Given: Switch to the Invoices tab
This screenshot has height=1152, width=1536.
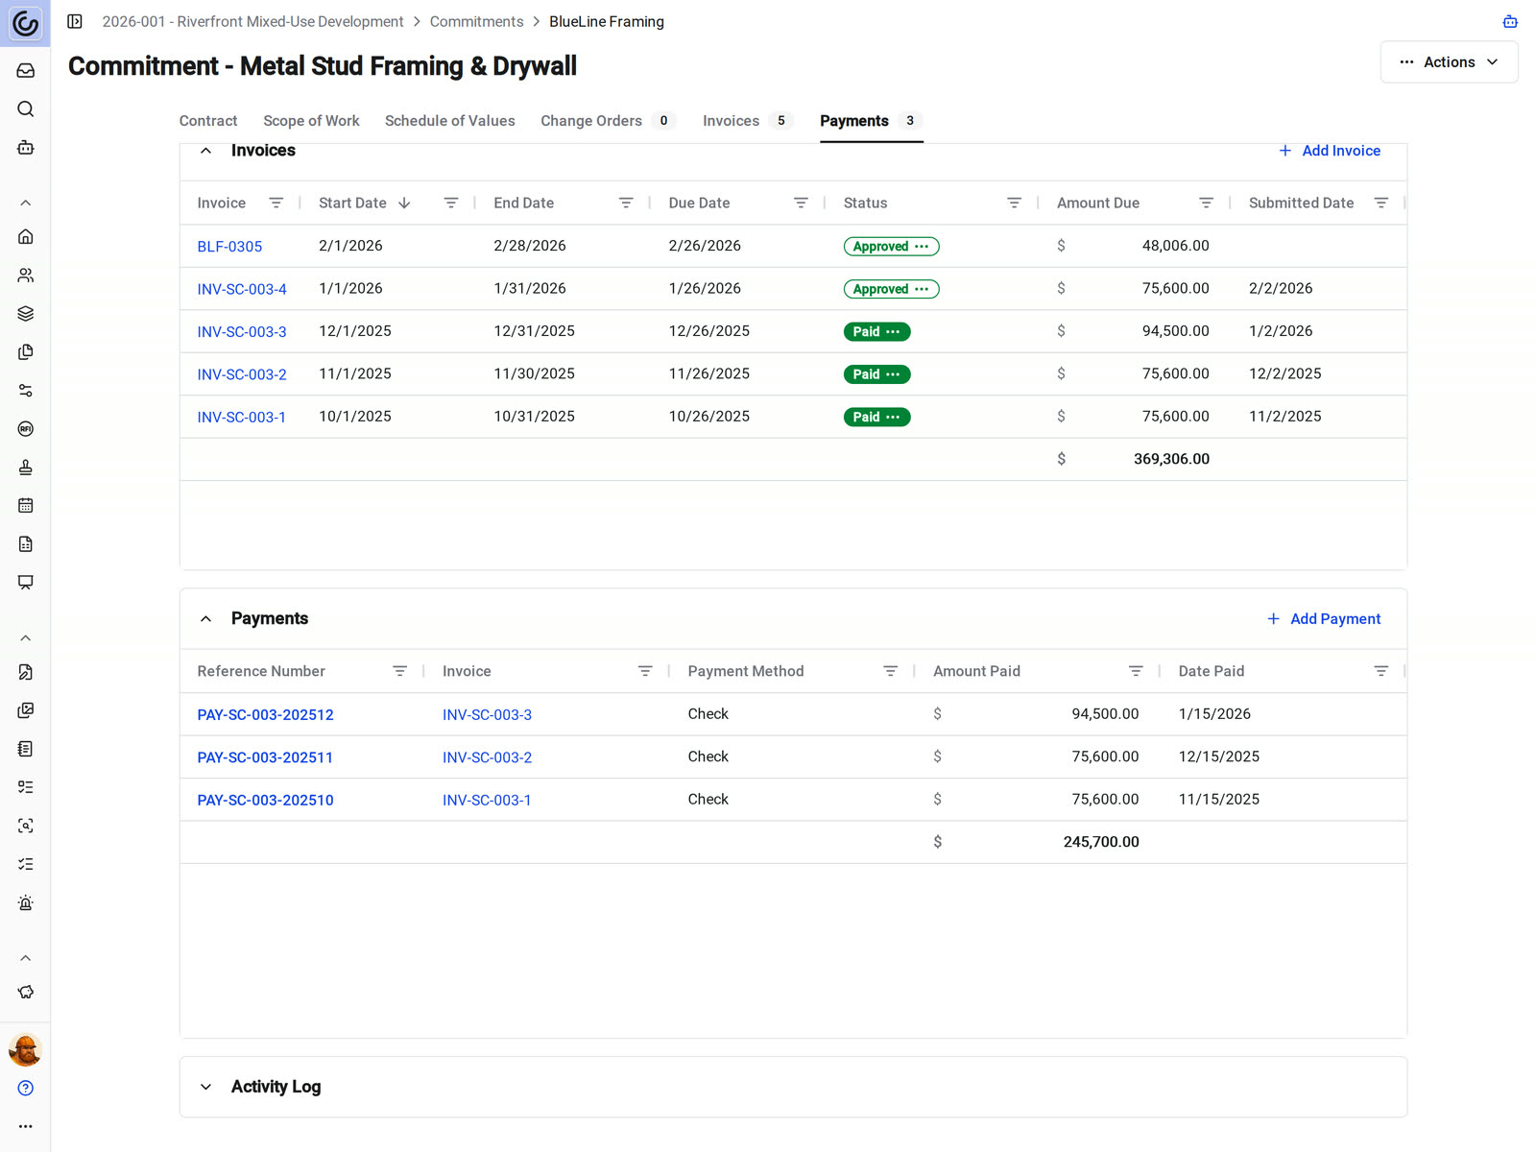Looking at the screenshot, I should [747, 121].
